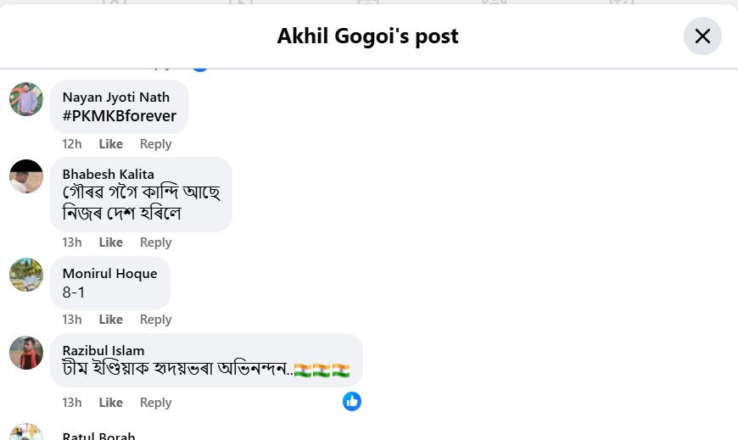738x440 pixels.
Task: Reply to Bhabesh Kalita's comment
Action: 155,242
